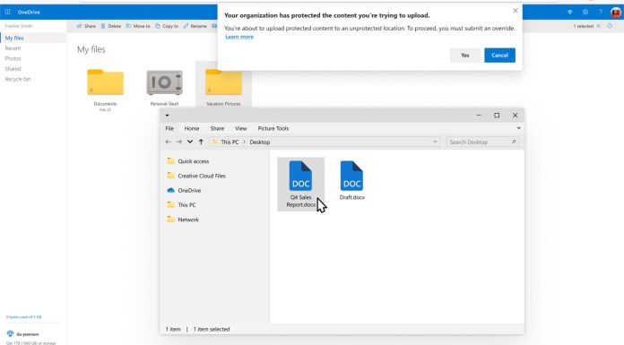The width and height of the screenshot is (624, 345).
Task: Expand the Explorer ribbon chevron
Action: 518,128
